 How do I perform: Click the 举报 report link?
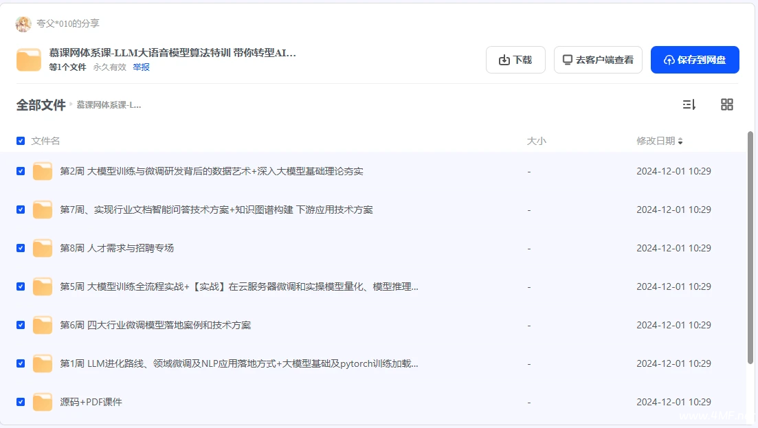(141, 67)
